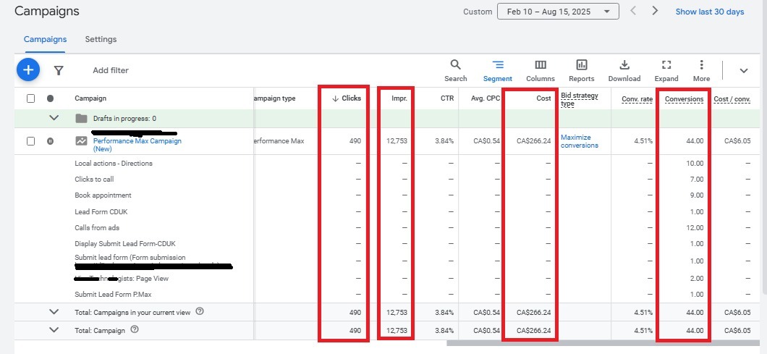Screen dimensions: 767x354
Task: Toggle the select-all campaigns checkbox
Action: click(30, 98)
